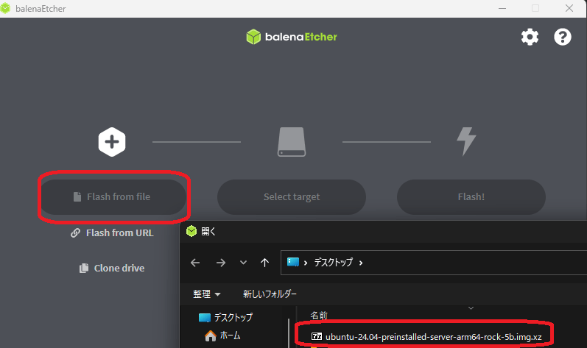Click the 7z archive file icon

coord(317,336)
